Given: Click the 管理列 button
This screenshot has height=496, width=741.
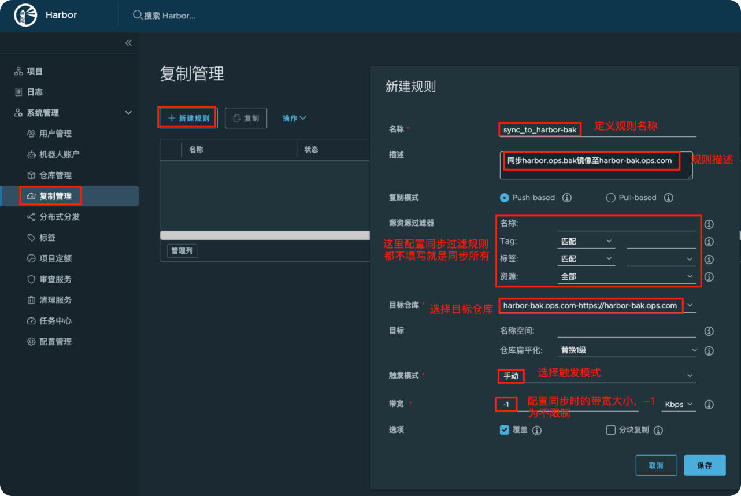Looking at the screenshot, I should click(182, 251).
